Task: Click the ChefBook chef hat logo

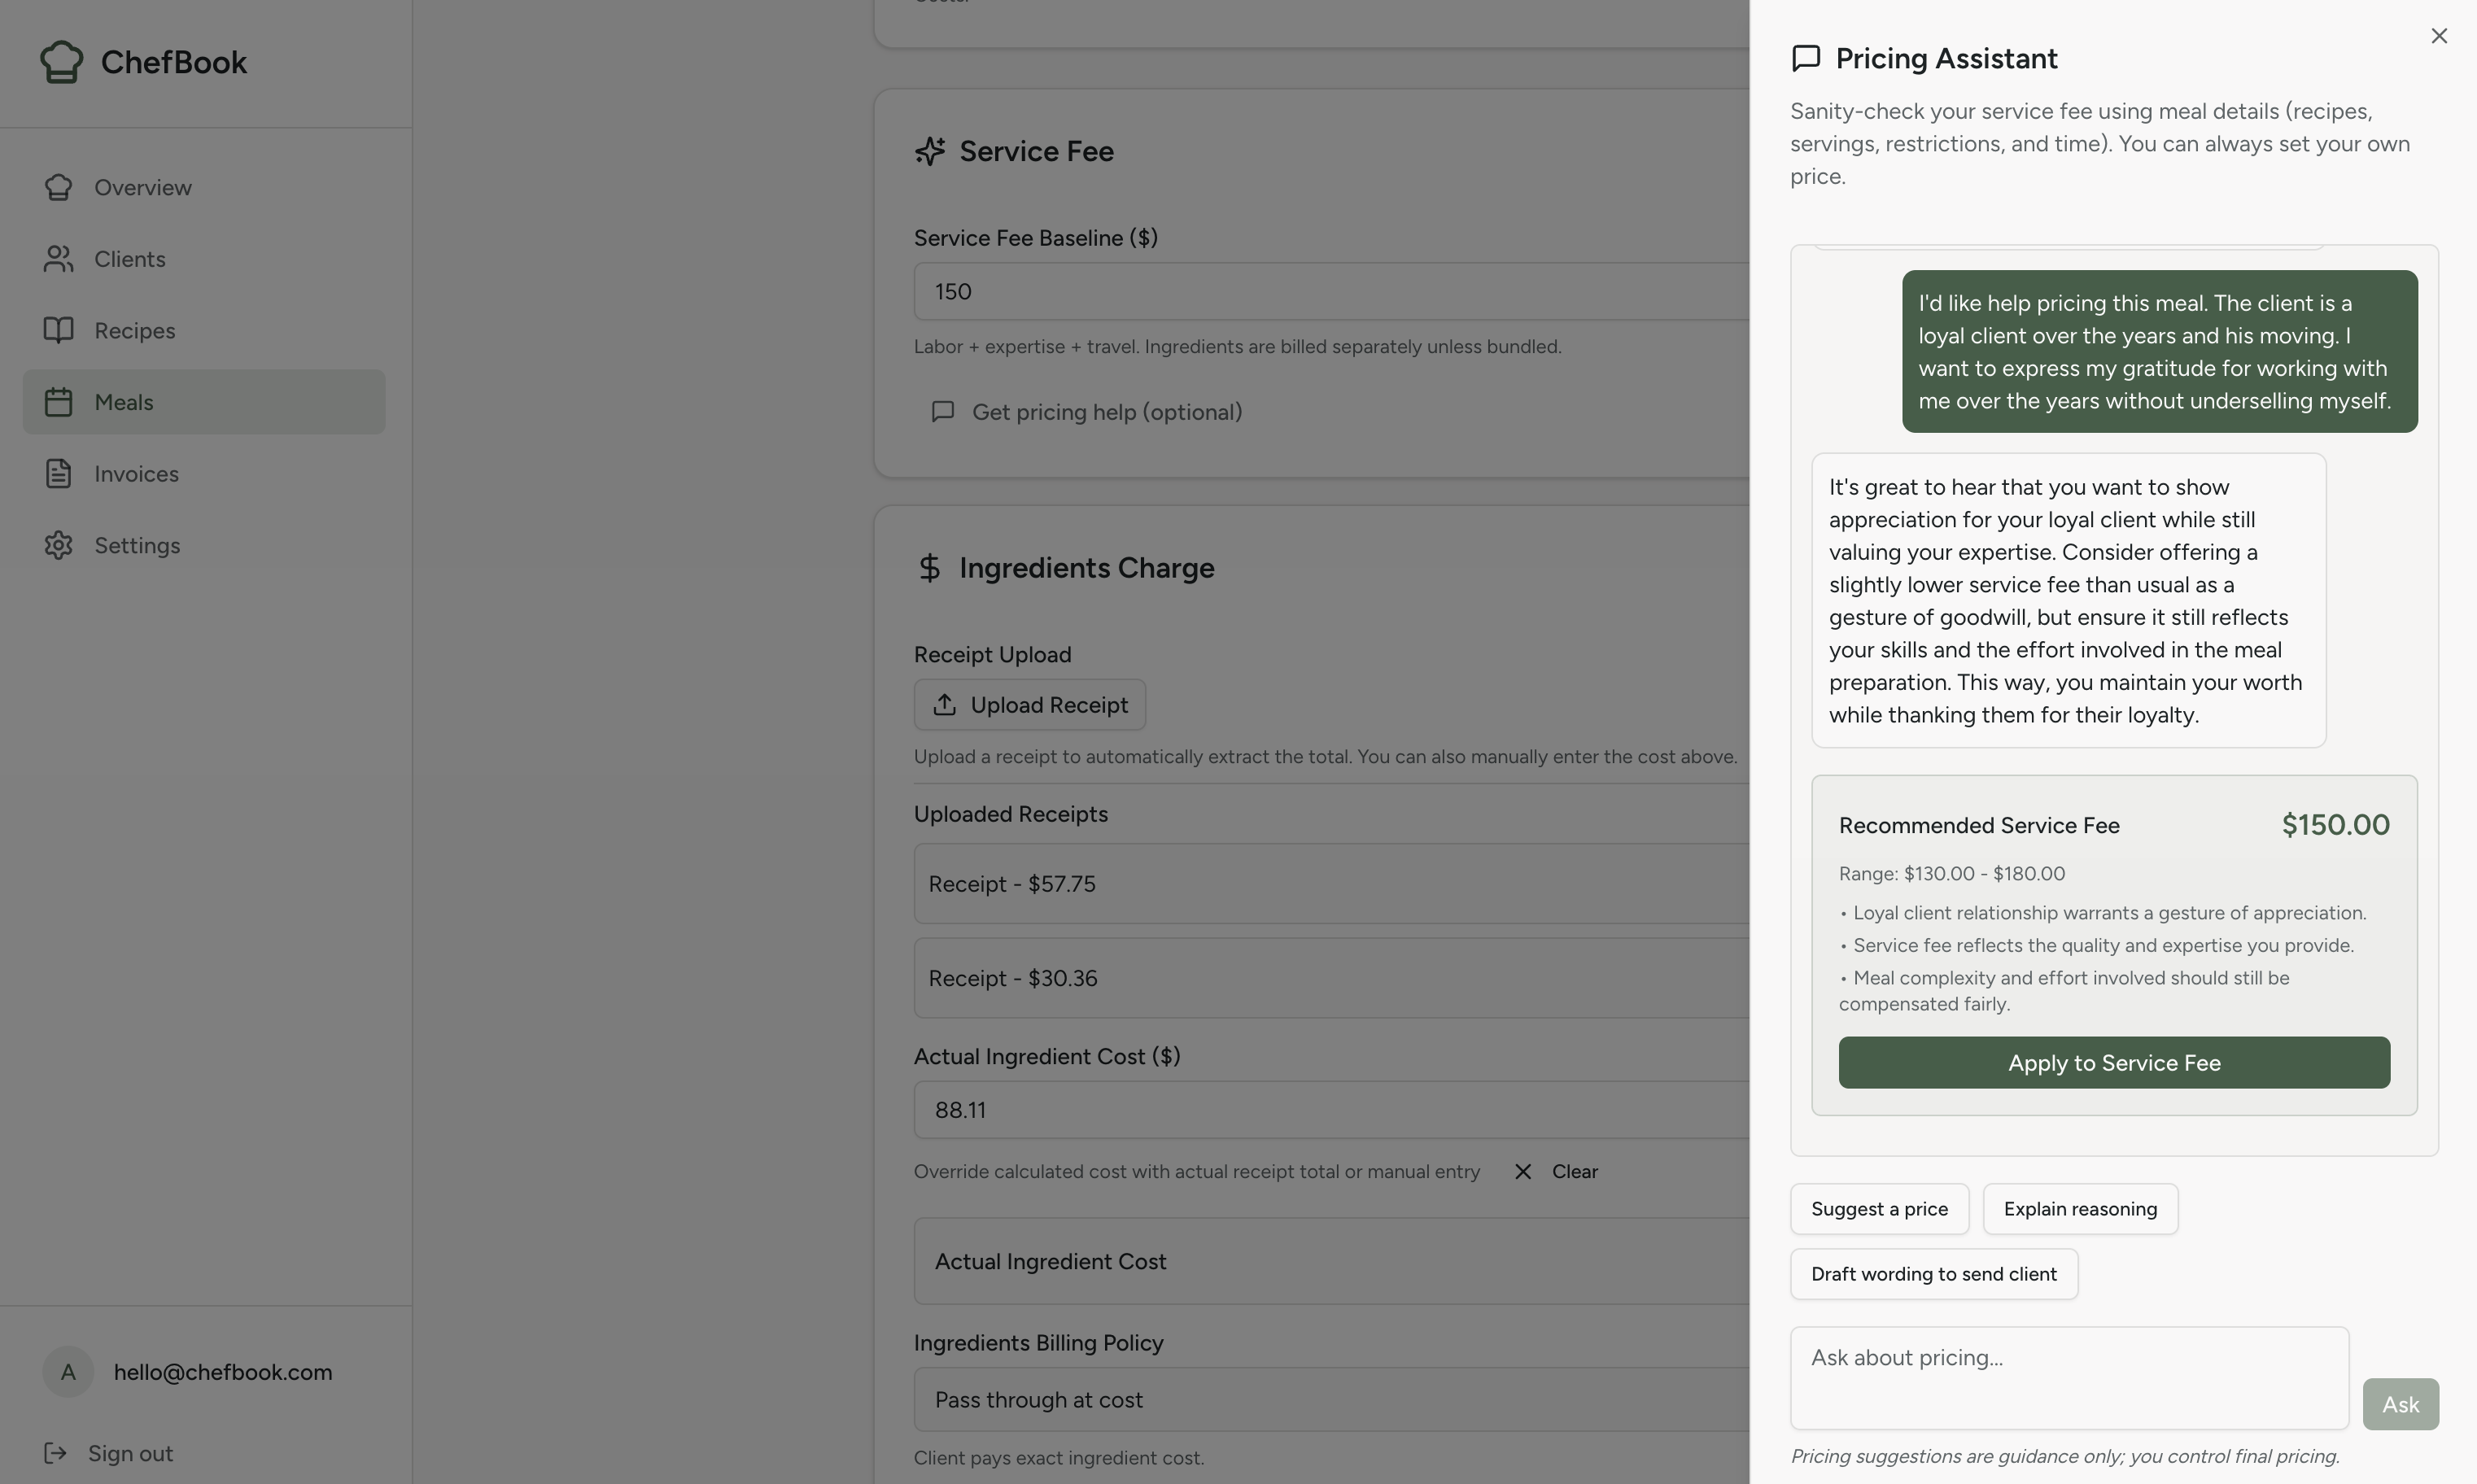Action: (59, 61)
